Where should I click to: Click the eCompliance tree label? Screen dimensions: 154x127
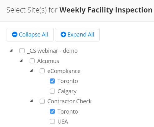pyautogui.click(x=64, y=71)
